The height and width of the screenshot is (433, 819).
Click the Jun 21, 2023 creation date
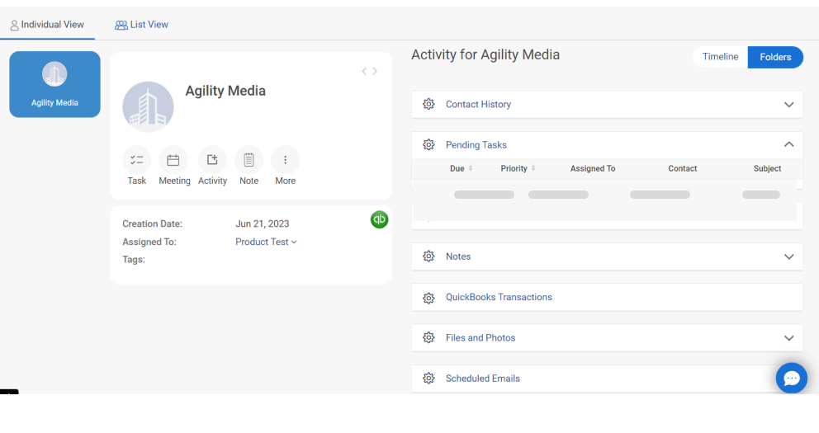click(x=262, y=224)
